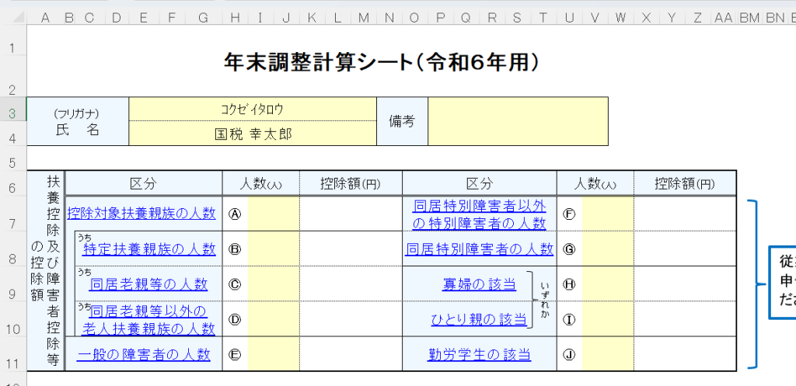Image resolution: width=796 pixels, height=386 pixels.
Task: Click the 勤労学生の該当 link
Action: tap(479, 354)
